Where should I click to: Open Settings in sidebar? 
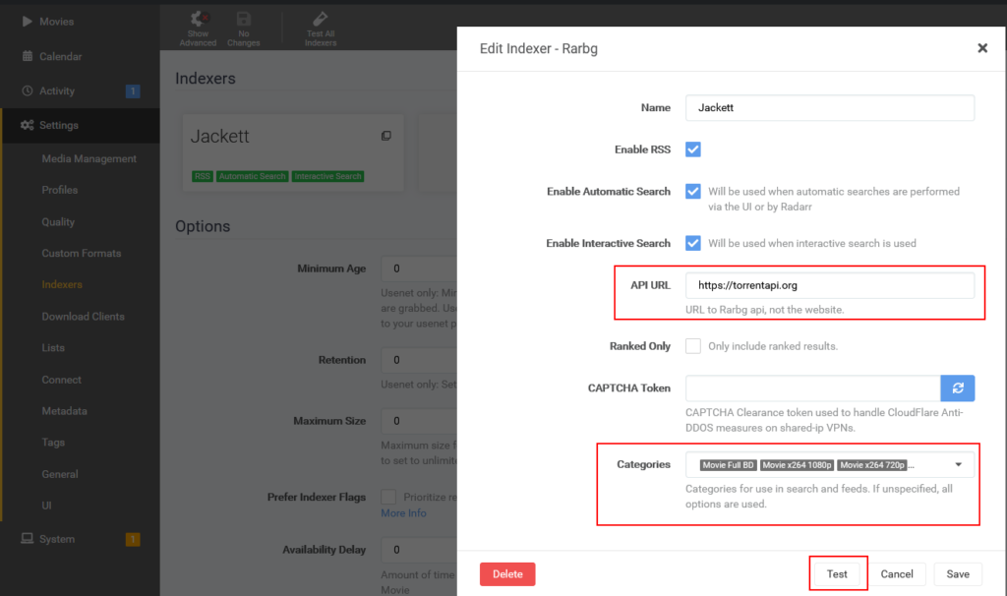tap(58, 125)
